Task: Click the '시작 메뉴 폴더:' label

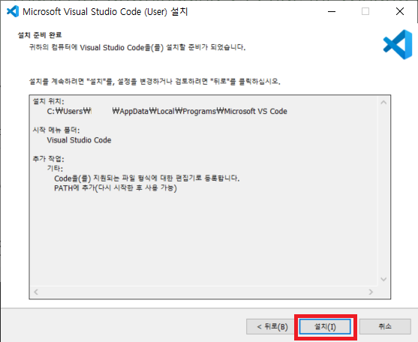Action: coord(56,130)
